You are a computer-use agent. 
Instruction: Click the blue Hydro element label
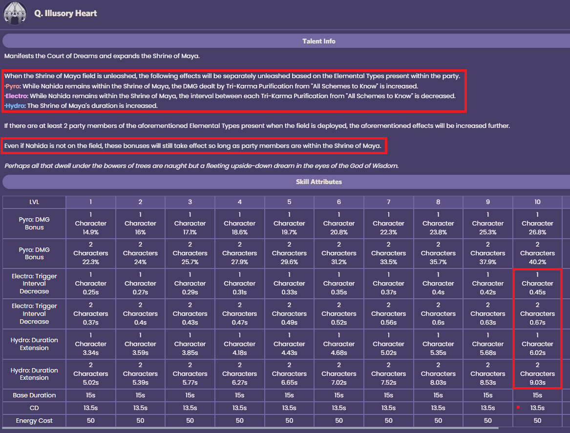(15, 106)
